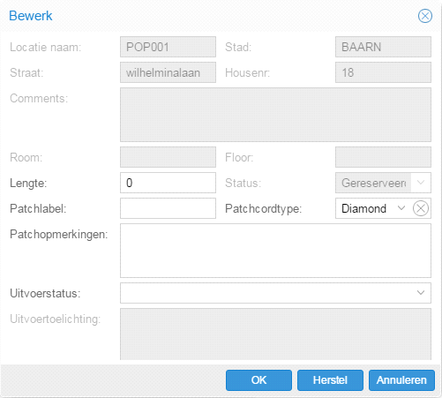This screenshot has height=398, width=442.
Task: Click the Uitvoertoelichting text area
Action: (x=275, y=334)
